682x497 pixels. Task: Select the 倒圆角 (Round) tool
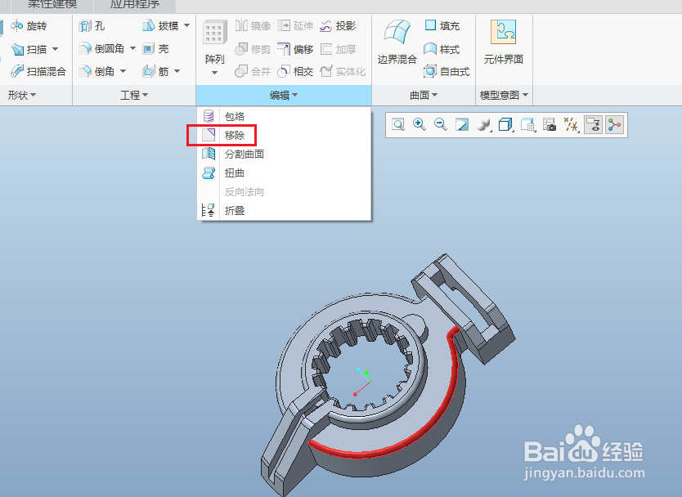[x=102, y=49]
